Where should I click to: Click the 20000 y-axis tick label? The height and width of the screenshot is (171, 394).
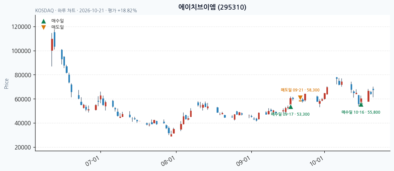pyautogui.click(x=23, y=147)
